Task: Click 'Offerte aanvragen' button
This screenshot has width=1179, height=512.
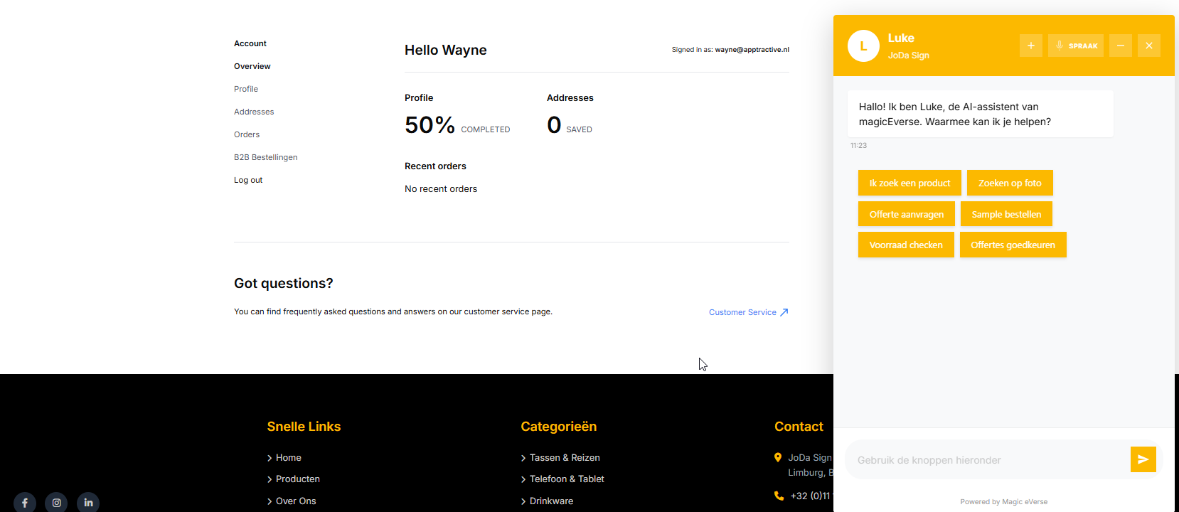Action: [906, 214]
